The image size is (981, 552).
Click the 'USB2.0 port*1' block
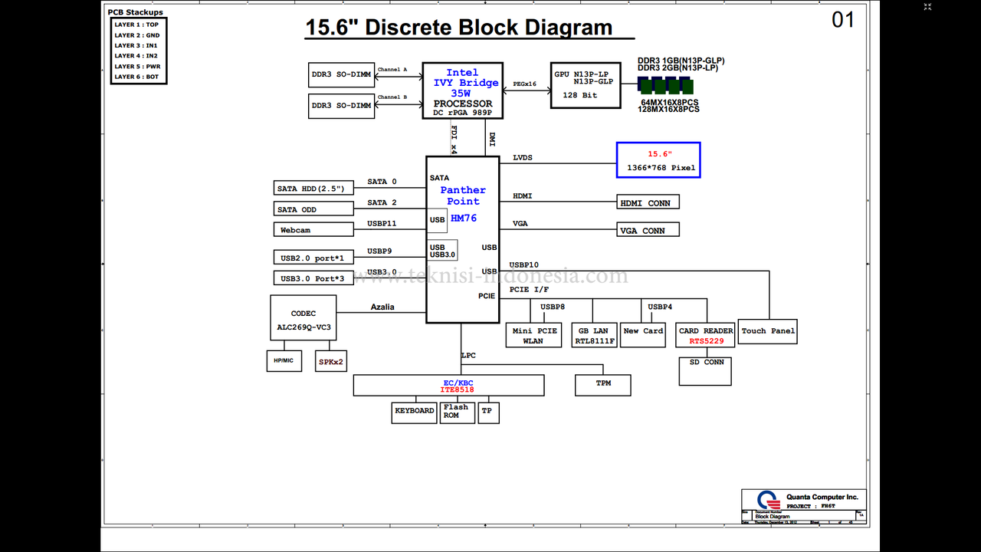click(313, 258)
